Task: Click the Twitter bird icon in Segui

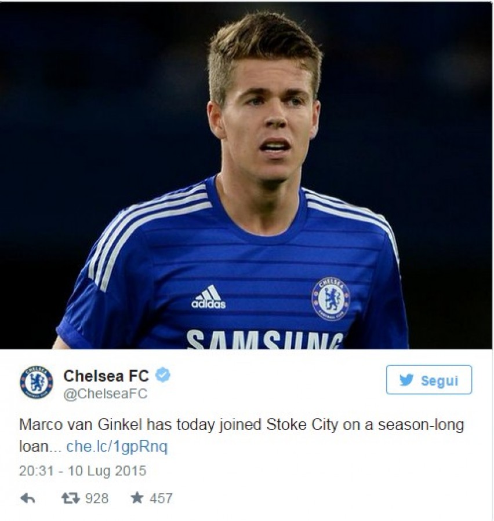Action: (x=406, y=380)
